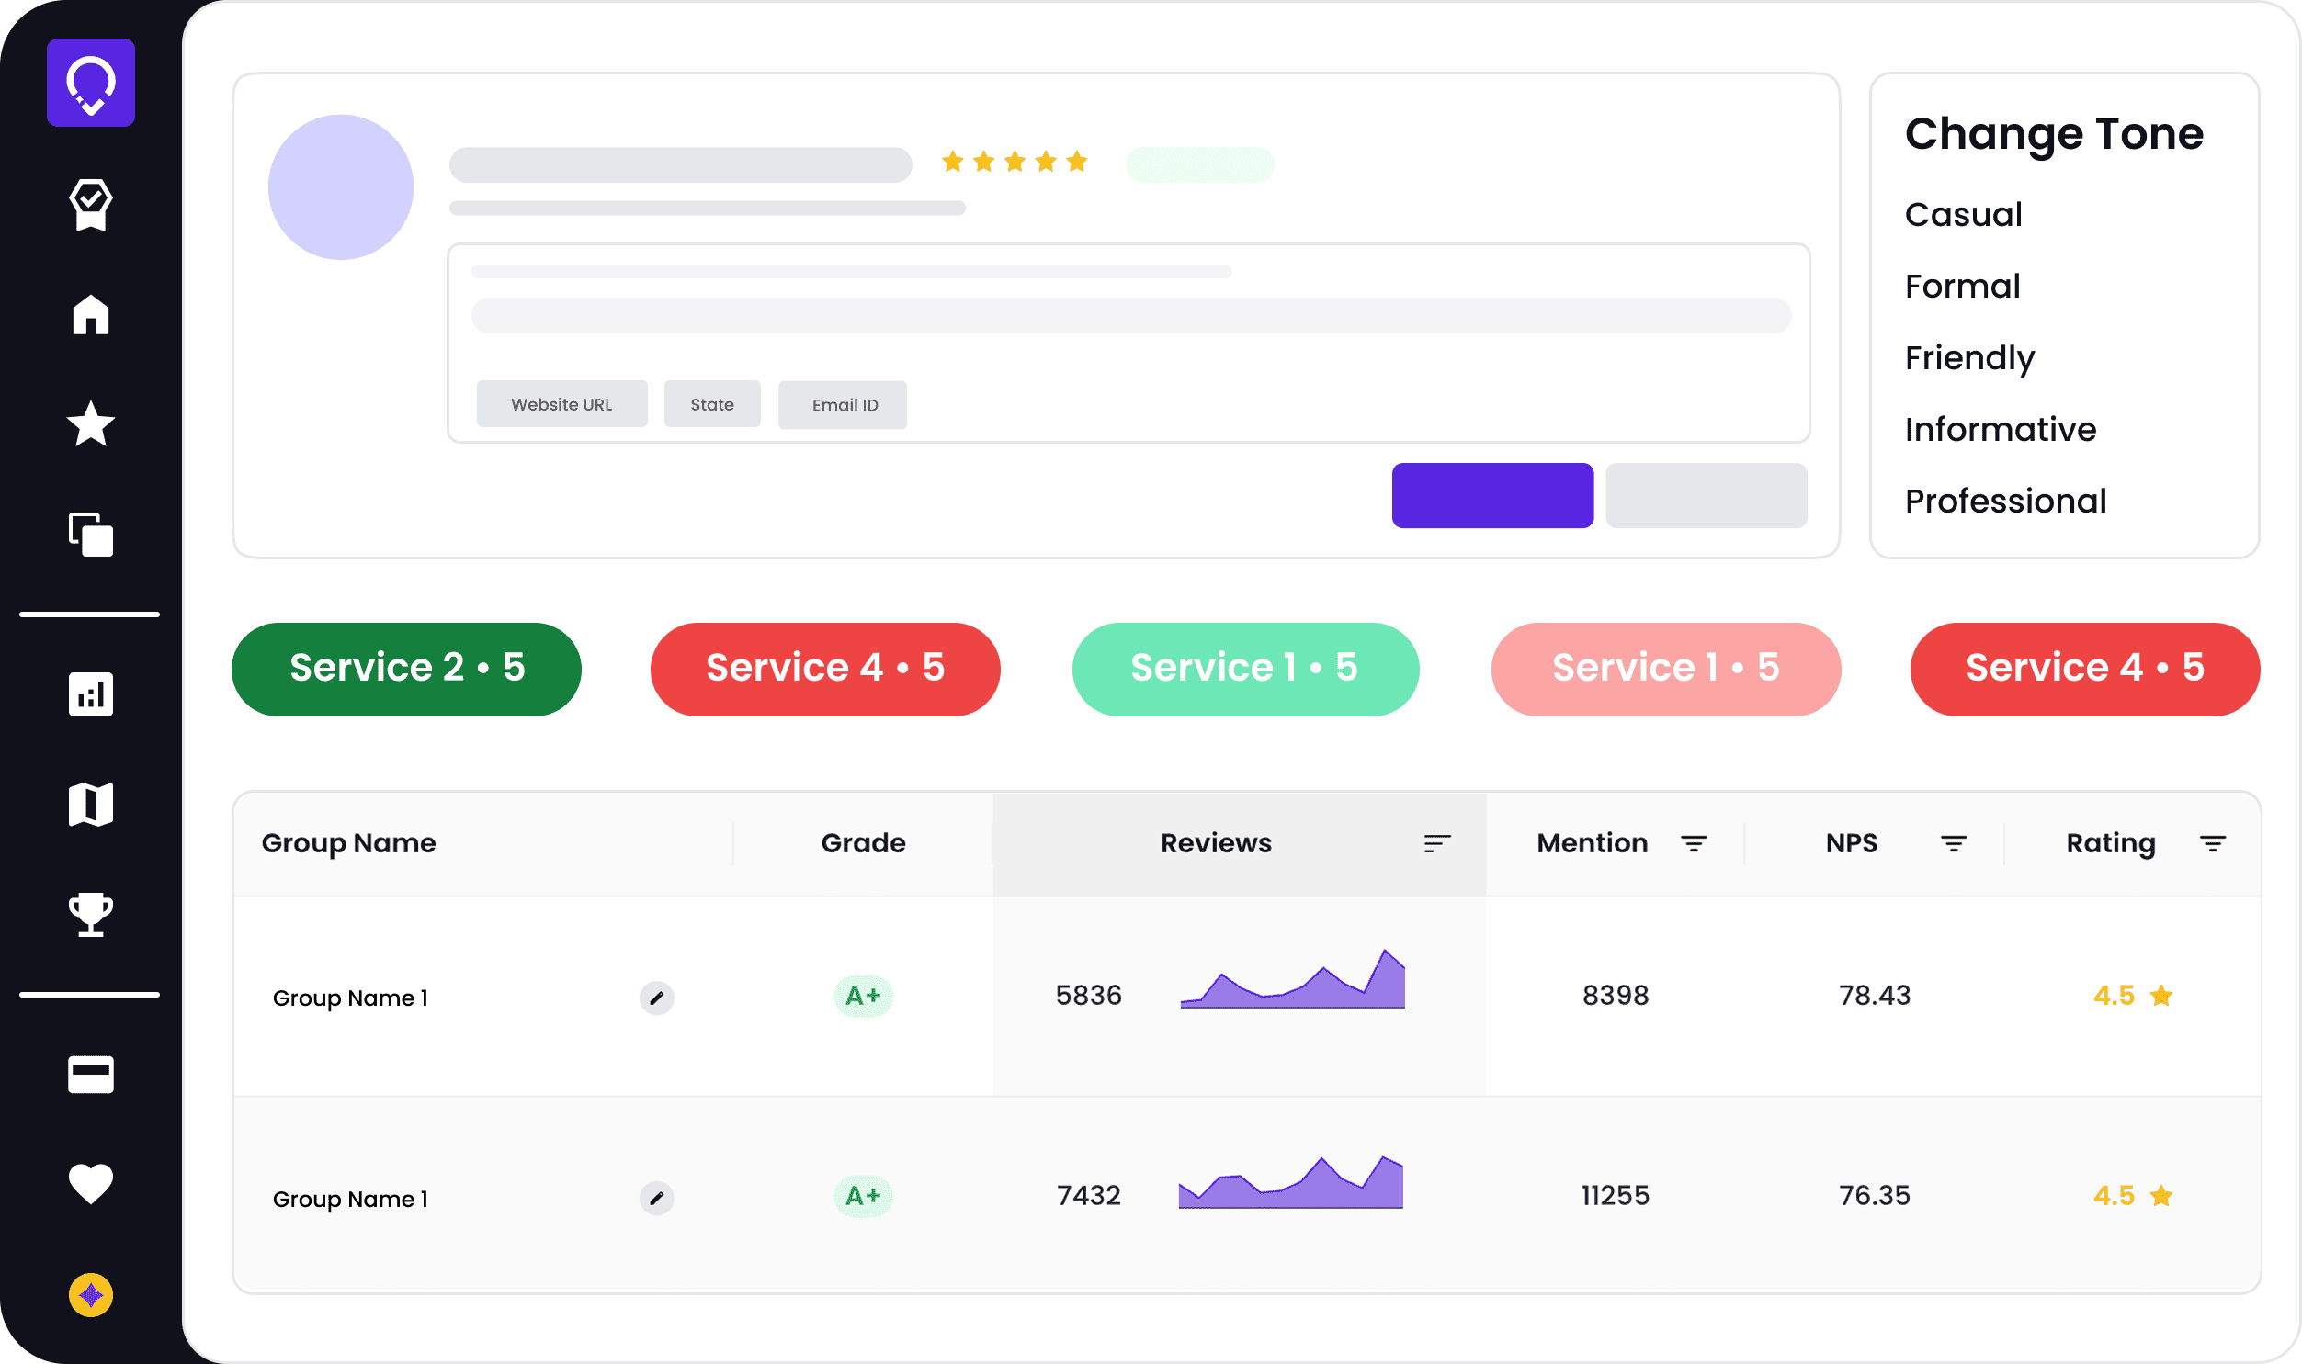Click the copy pages sidebar icon
The height and width of the screenshot is (1364, 2302).
pyautogui.click(x=90, y=534)
